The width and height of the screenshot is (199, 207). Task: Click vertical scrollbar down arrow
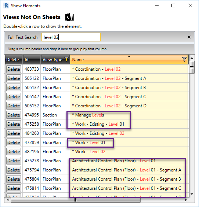(192, 194)
